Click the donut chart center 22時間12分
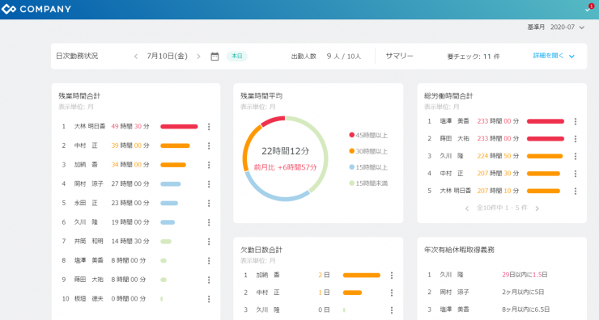This screenshot has width=599, height=320. coord(285,151)
